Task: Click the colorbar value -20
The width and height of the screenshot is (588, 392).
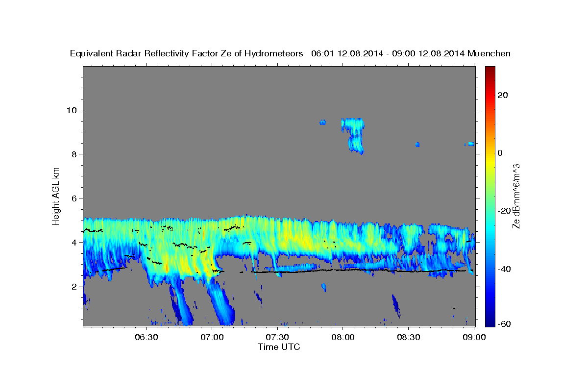Action: click(503, 211)
